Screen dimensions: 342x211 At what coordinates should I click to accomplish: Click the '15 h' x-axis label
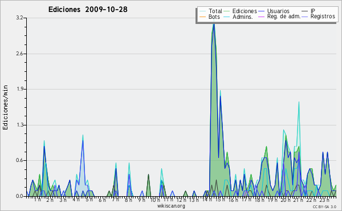(x=220, y=200)
